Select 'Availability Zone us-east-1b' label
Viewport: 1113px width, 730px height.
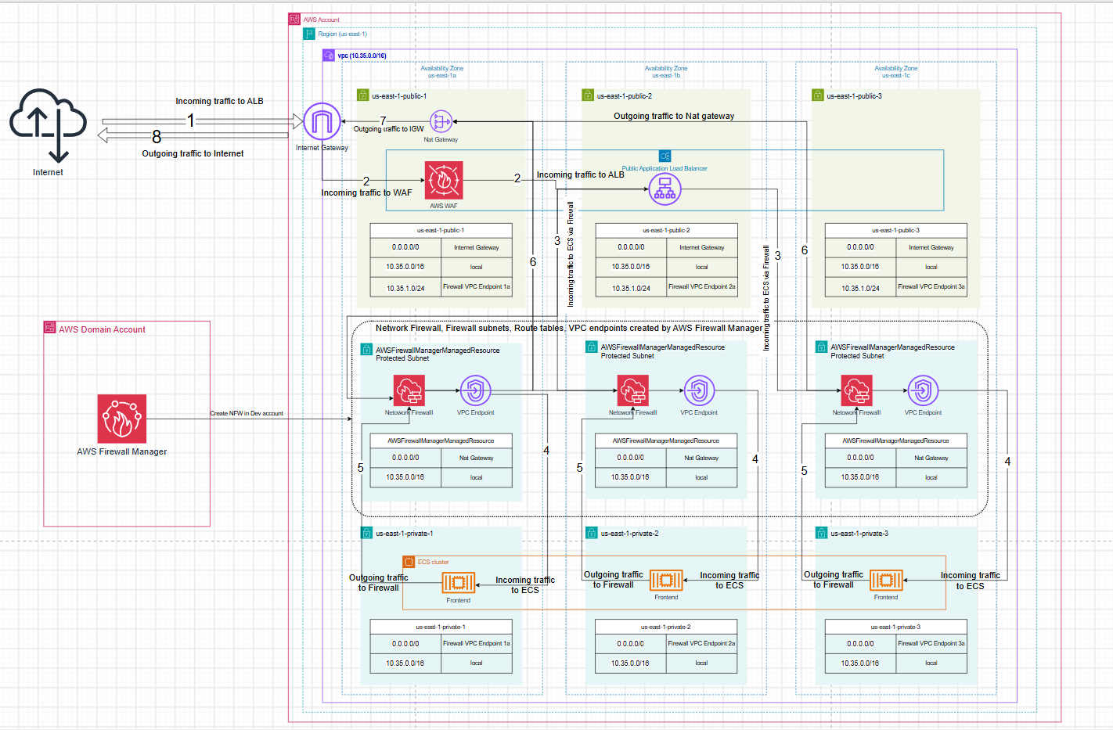[x=666, y=72]
